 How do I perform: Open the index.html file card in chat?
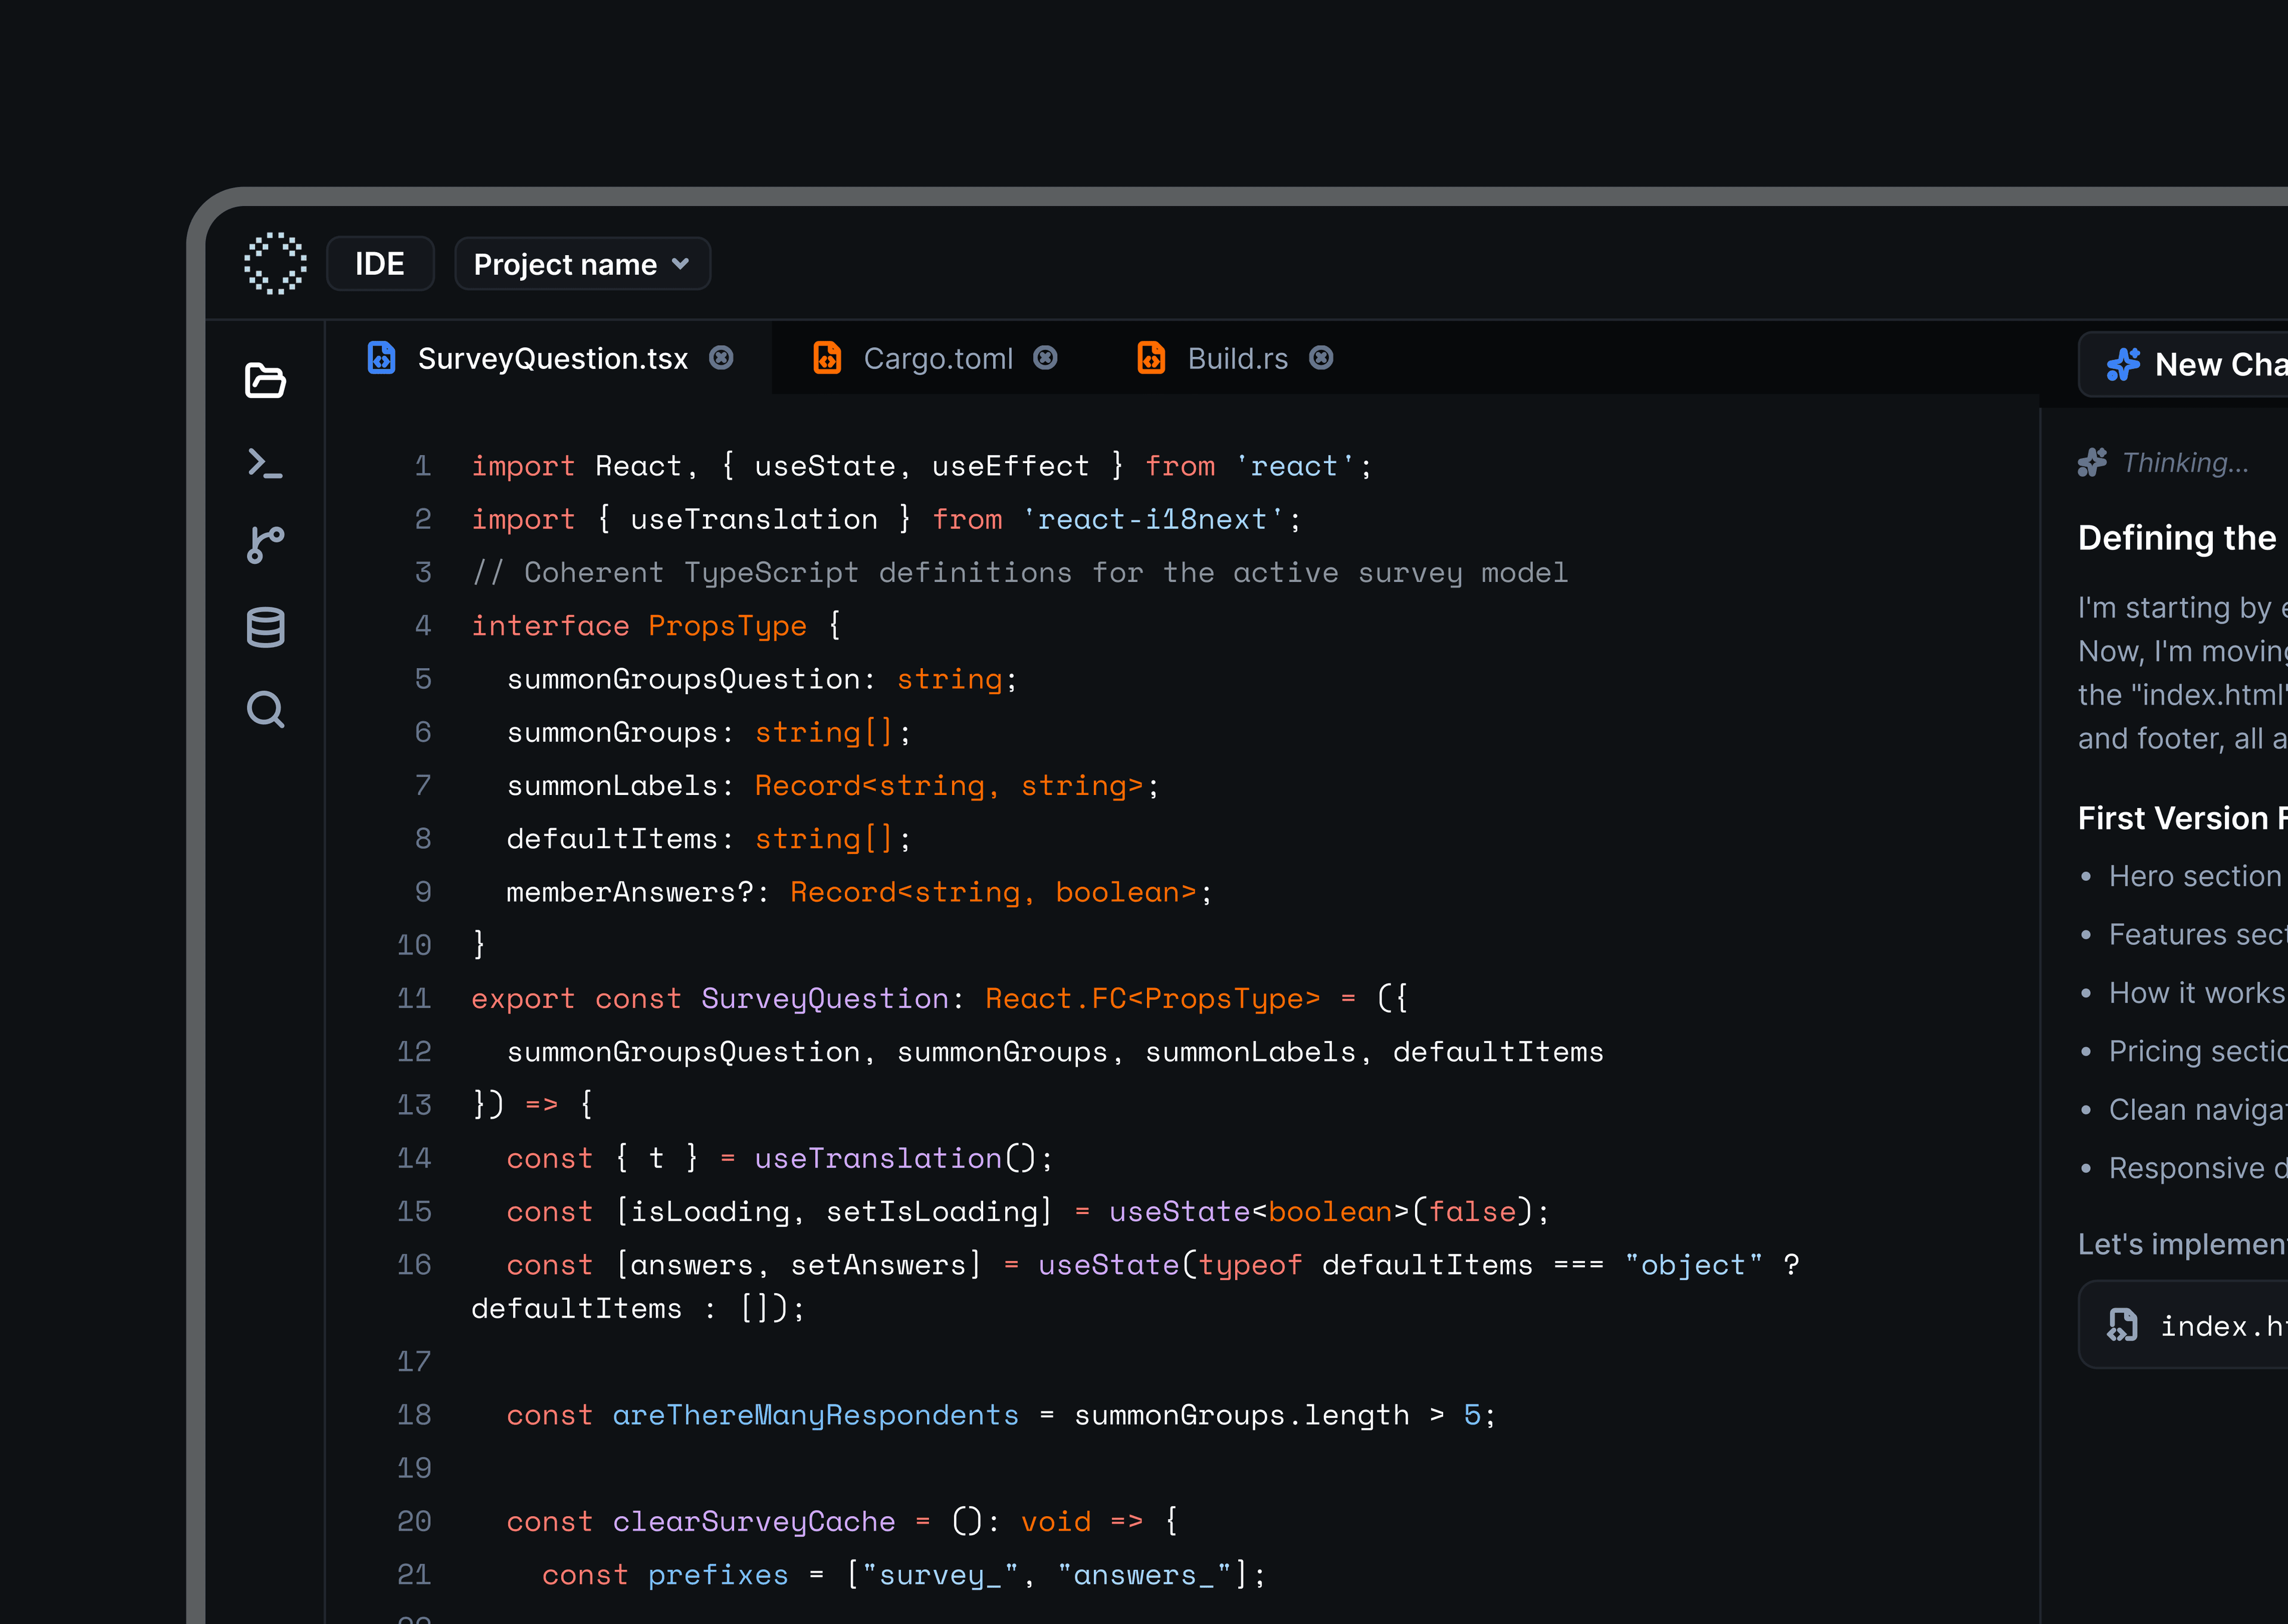point(2184,1326)
